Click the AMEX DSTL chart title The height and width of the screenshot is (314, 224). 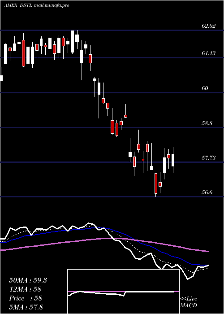pos(18,5)
